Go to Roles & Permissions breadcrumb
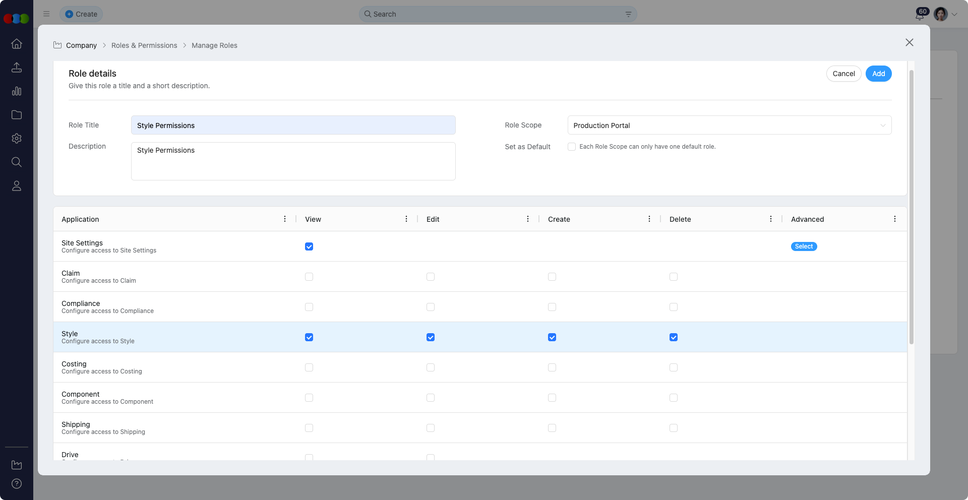Viewport: 968px width, 500px height. [x=144, y=45]
